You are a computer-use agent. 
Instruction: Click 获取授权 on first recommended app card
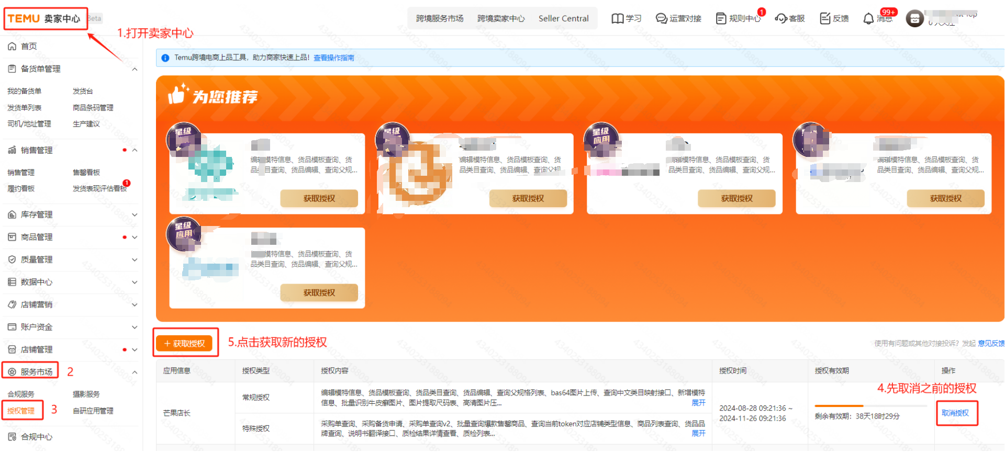(319, 198)
